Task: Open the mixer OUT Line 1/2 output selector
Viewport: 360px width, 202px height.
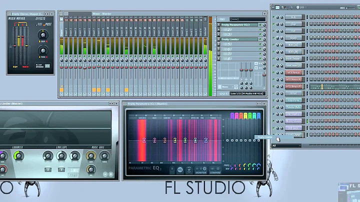Action: point(247,93)
